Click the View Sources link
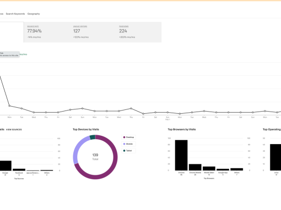 tap(14, 130)
